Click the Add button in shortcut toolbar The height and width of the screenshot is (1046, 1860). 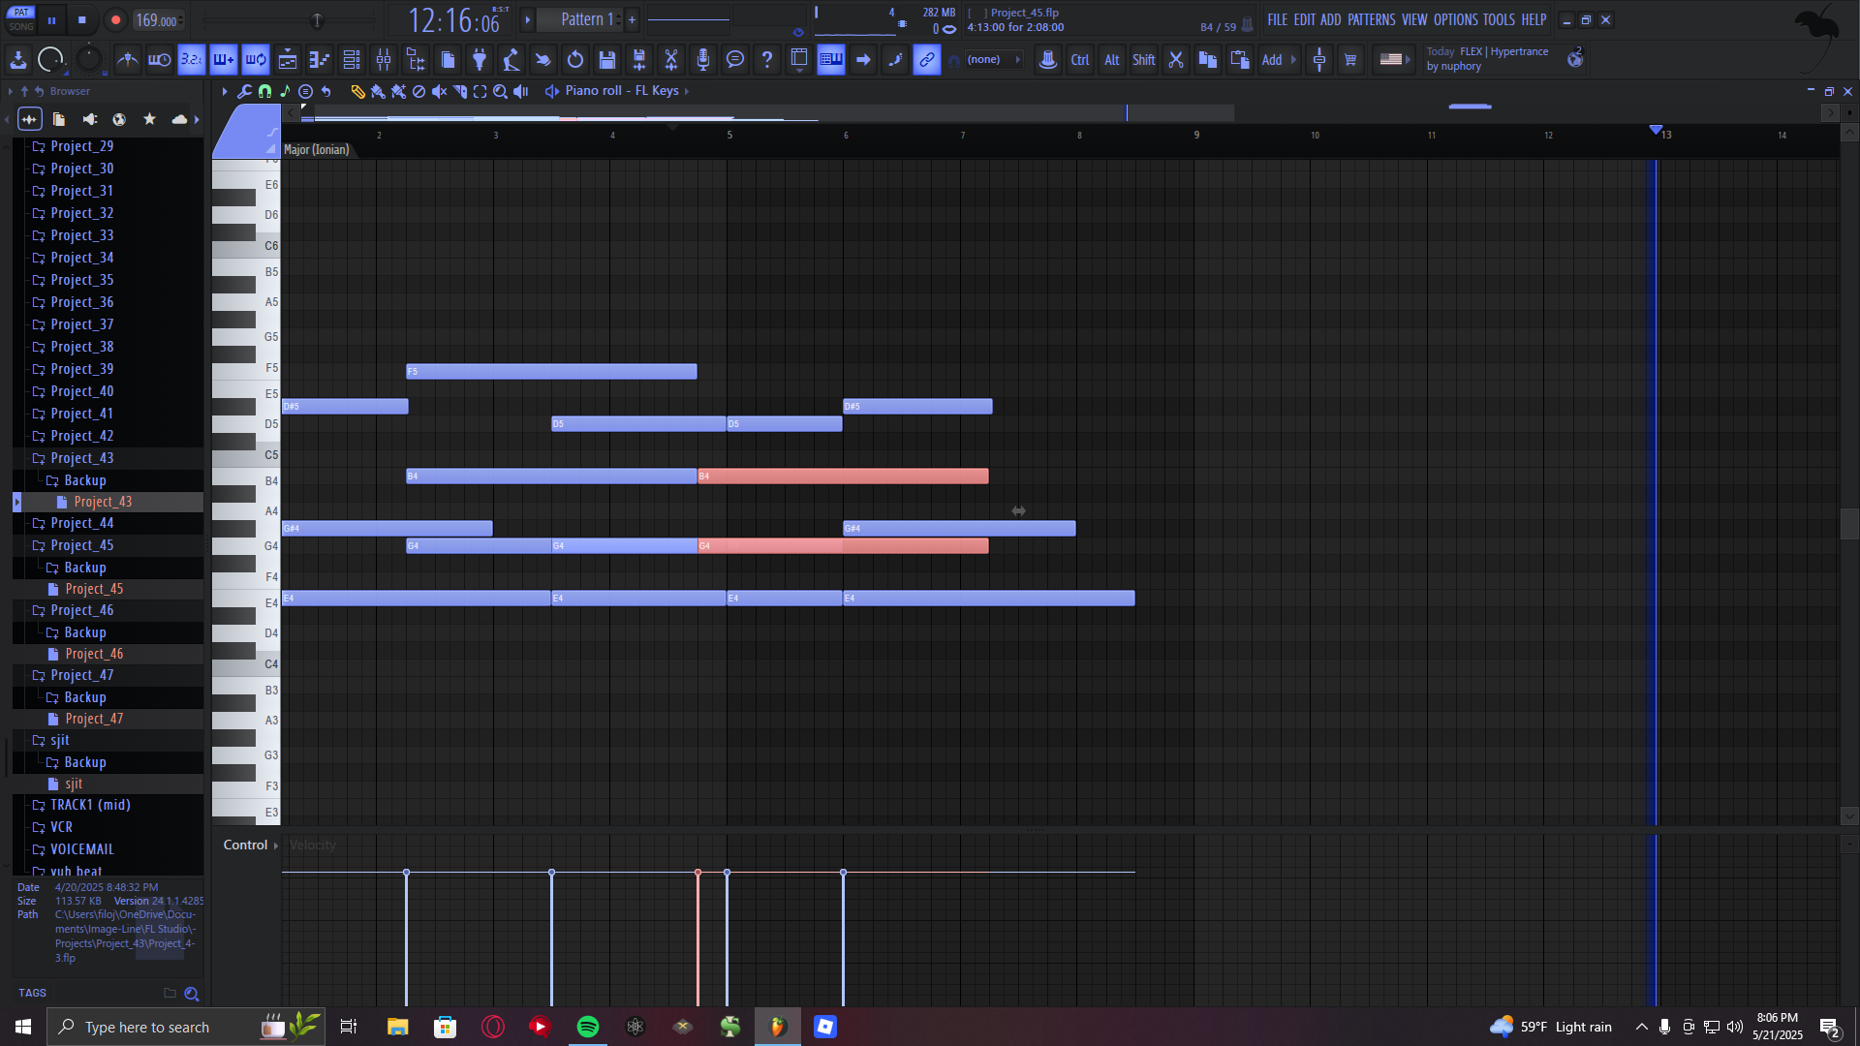coord(1272,60)
